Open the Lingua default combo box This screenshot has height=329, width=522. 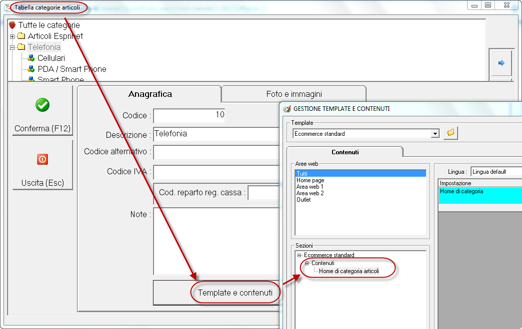(496, 171)
